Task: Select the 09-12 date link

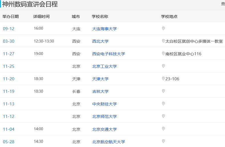Action: tap(9, 29)
